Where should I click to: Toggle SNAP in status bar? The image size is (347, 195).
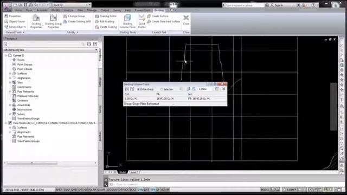[67, 190]
